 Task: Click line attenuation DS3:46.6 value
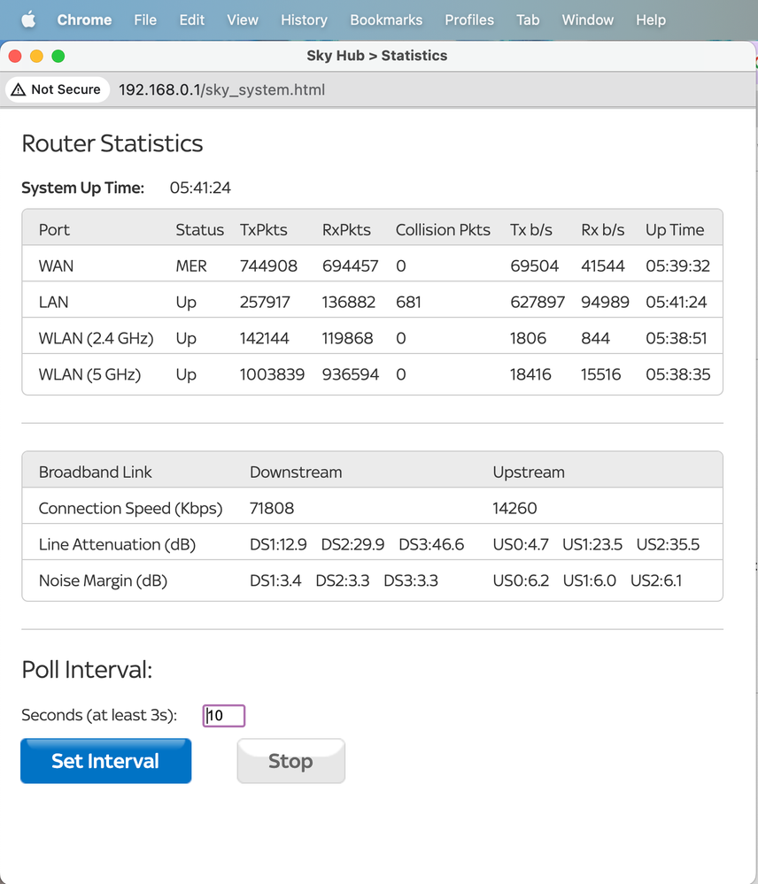tap(431, 544)
